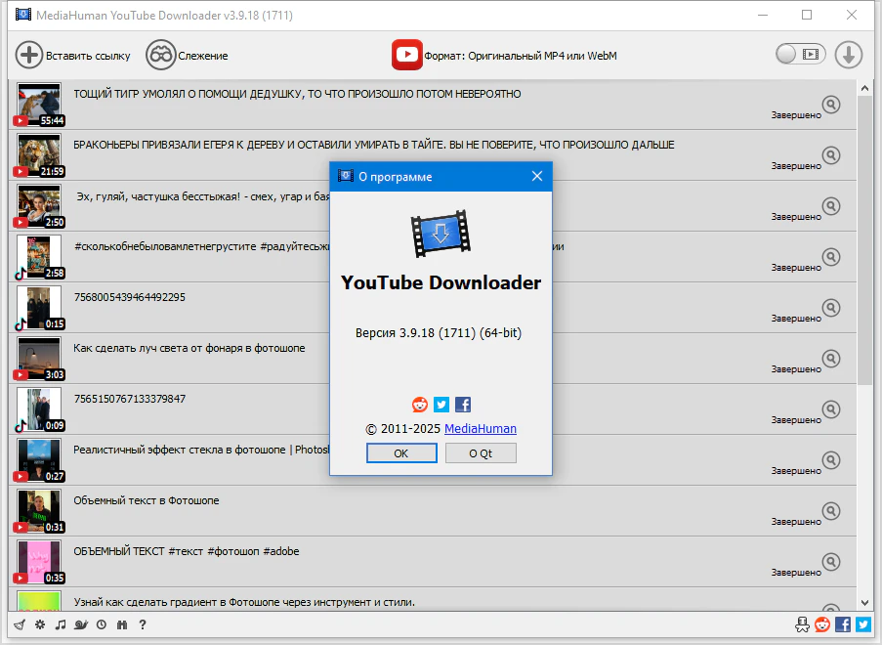Locate file for #сколькобнебыловамлетнегрустите video
The height and width of the screenshot is (645, 882).
click(831, 257)
